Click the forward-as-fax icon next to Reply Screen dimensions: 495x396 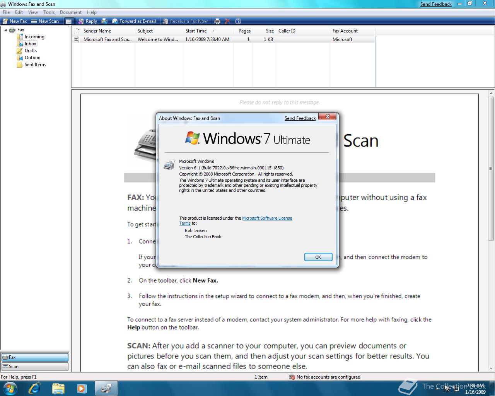click(x=104, y=21)
